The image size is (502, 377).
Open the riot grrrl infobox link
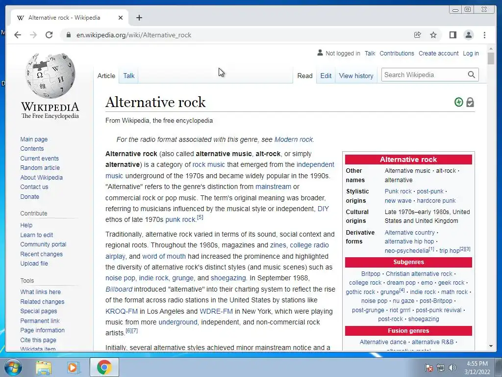pos(400,310)
